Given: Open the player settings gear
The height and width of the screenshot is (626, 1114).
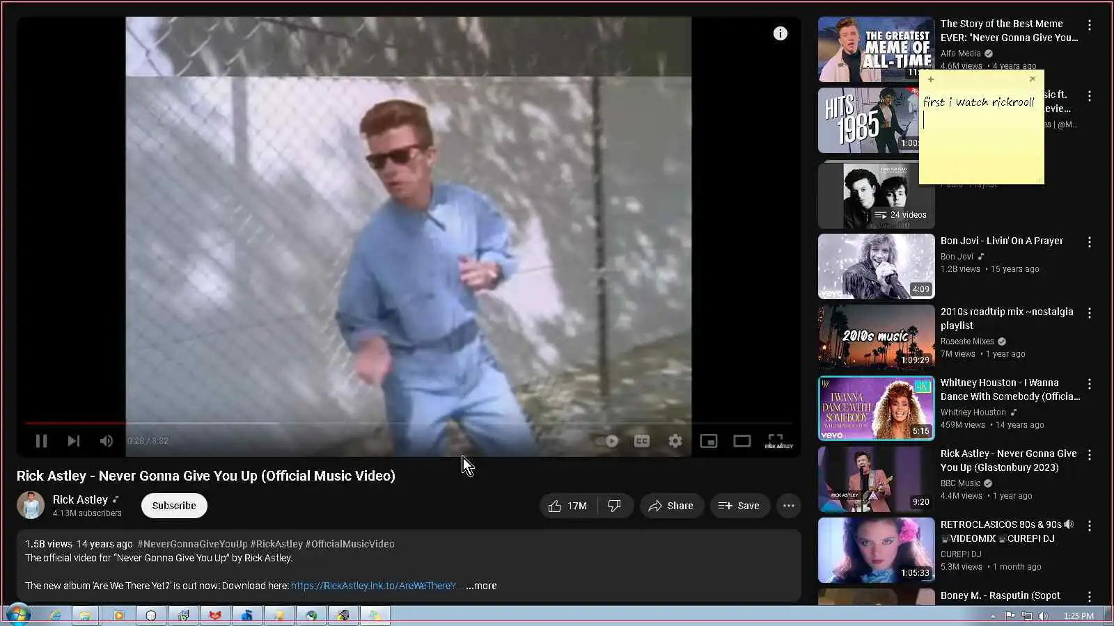Looking at the screenshot, I should 675,441.
